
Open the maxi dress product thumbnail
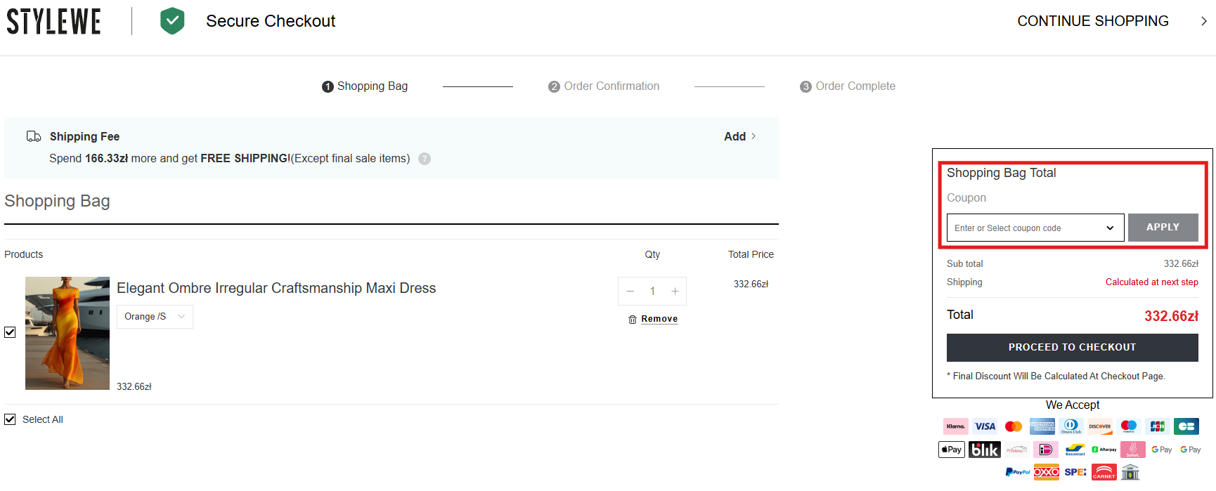(67, 333)
